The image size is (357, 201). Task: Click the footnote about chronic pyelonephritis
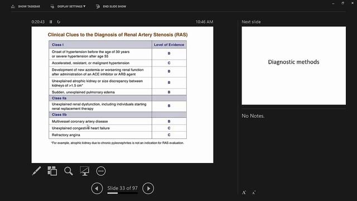[x=118, y=143]
